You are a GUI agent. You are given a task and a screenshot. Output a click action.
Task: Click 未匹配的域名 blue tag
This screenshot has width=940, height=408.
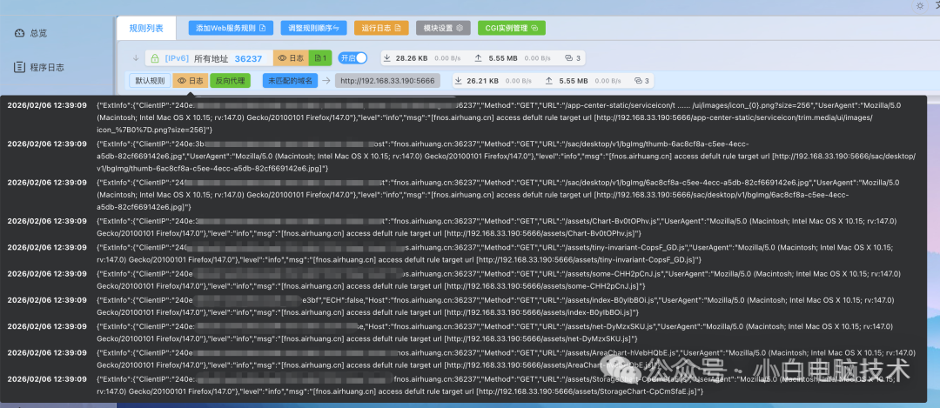point(290,80)
